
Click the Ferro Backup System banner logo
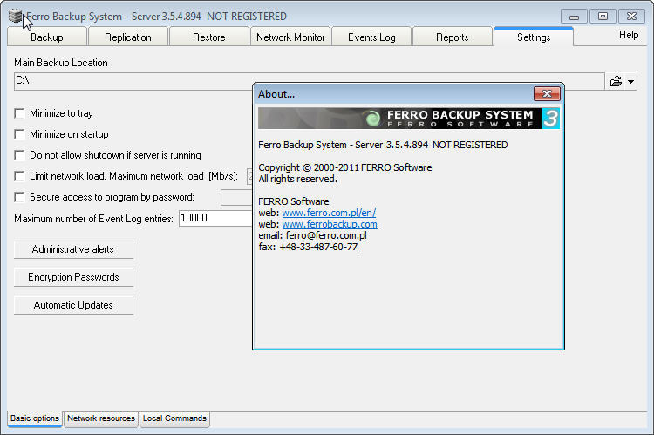click(408, 119)
